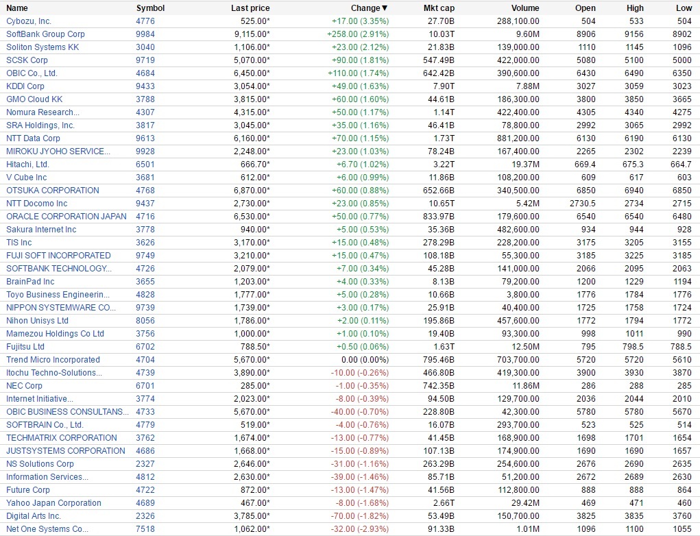Click ticker symbol 6702
The image size is (700, 536).
(x=145, y=347)
